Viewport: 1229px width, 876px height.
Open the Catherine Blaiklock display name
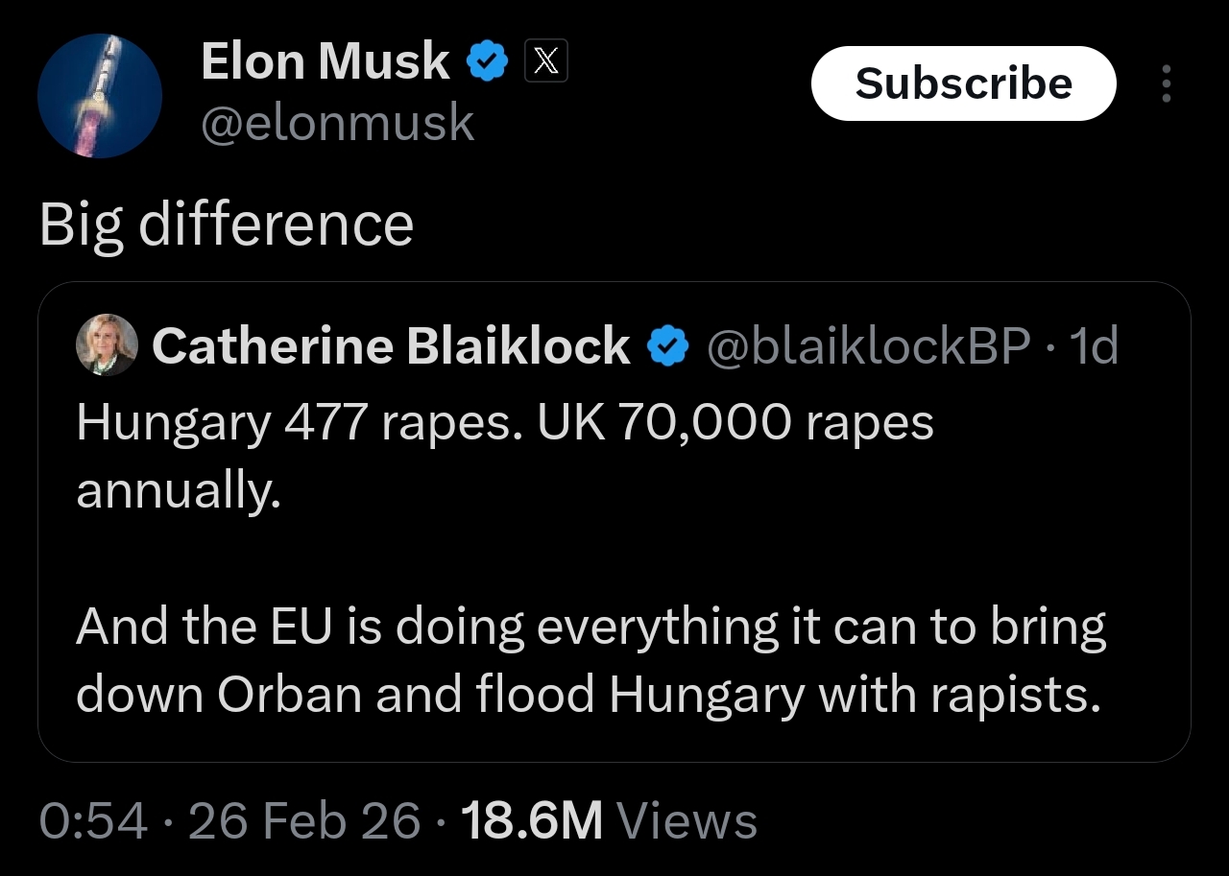(390, 345)
